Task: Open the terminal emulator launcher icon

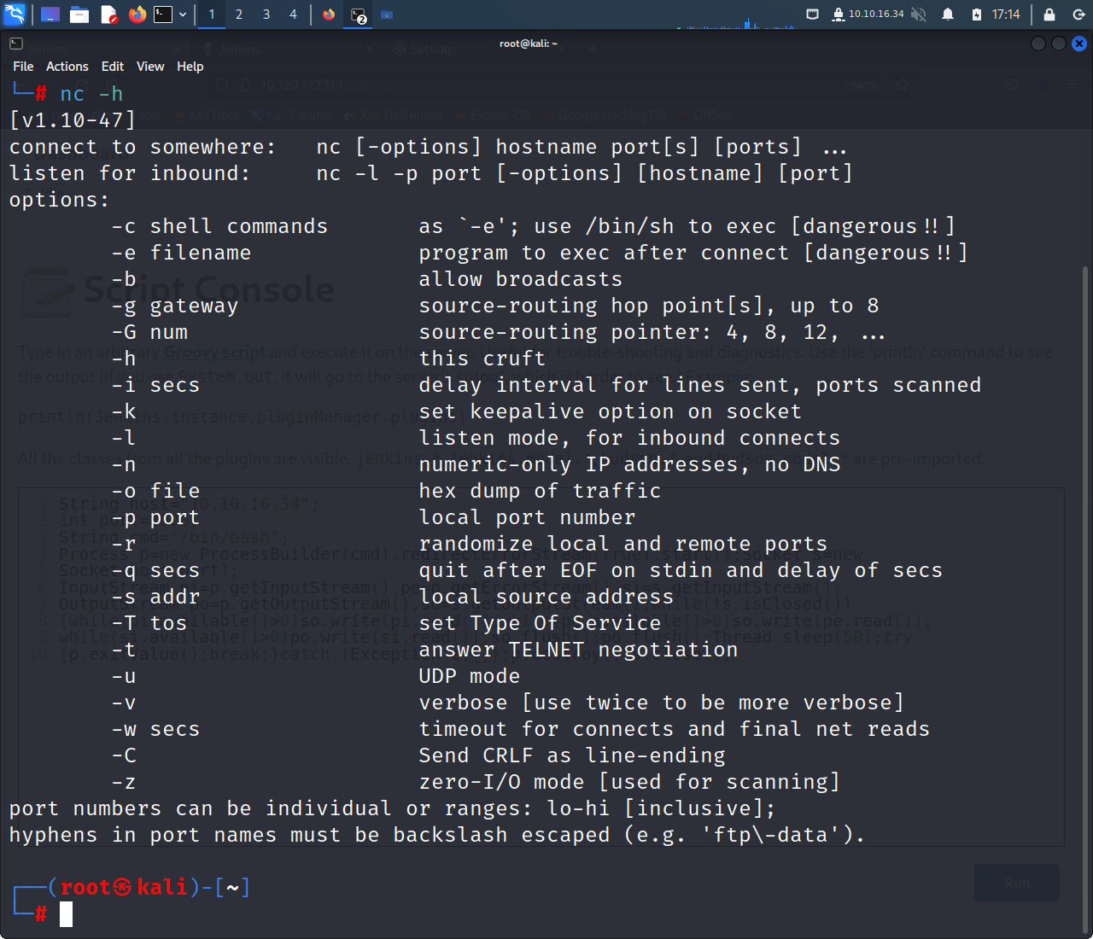Action: (x=163, y=15)
